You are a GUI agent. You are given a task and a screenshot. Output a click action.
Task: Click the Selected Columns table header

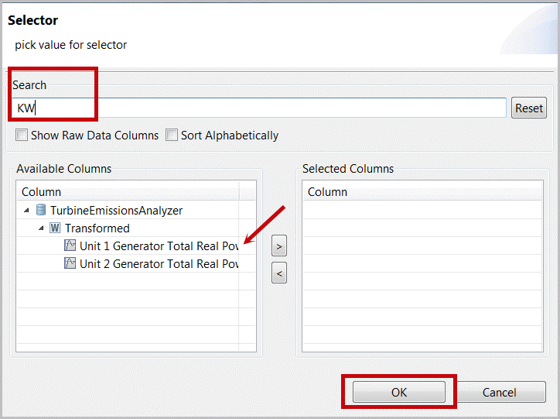point(422,191)
